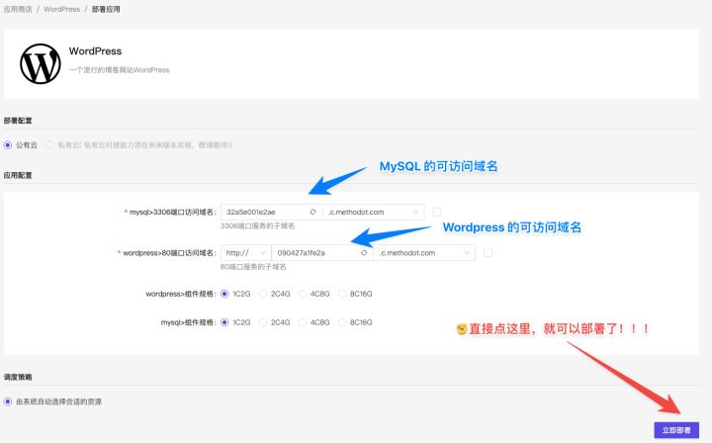Regenerate the mysql subdomain with refresh icon

click(x=312, y=212)
